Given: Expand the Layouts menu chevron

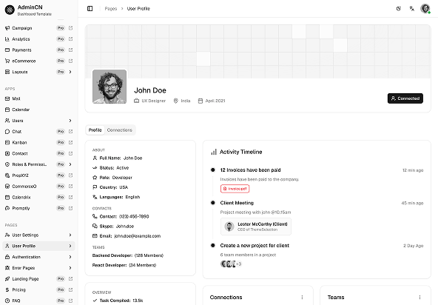Looking at the screenshot, I should coord(70,72).
